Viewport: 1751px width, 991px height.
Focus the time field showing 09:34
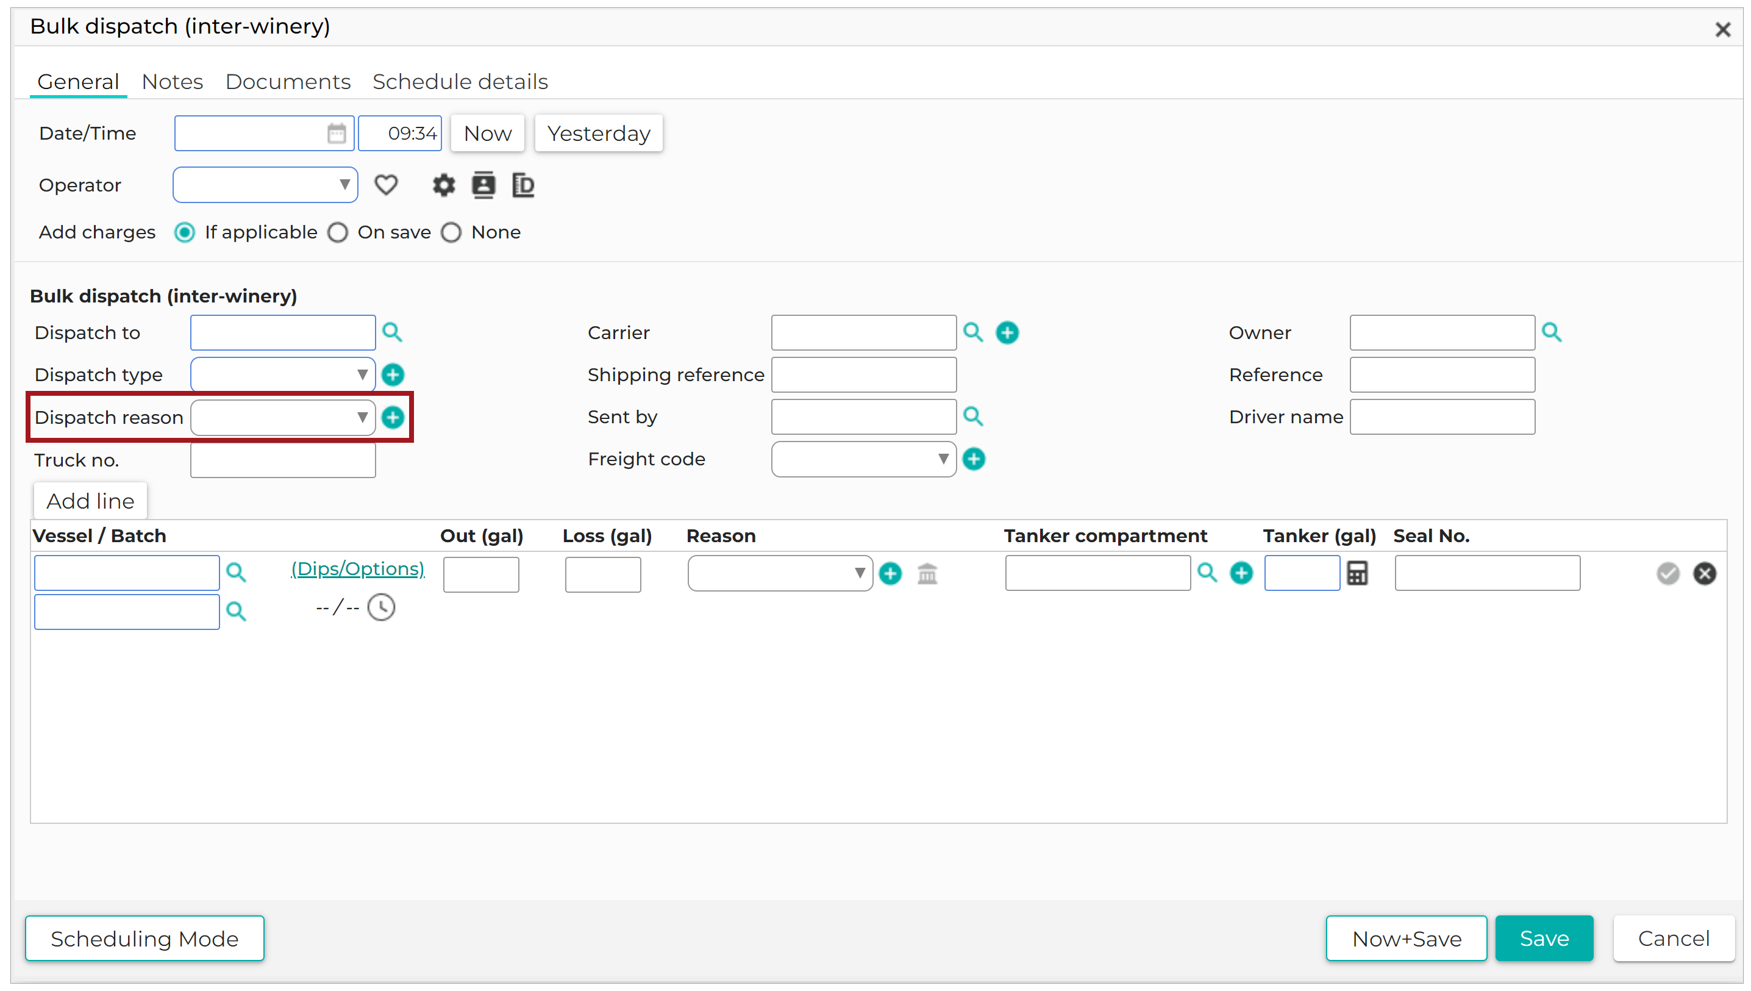399,134
